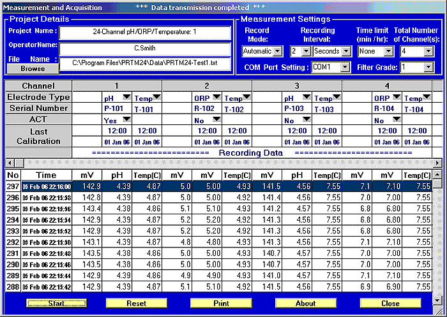Screen dimensions: 447x317
Task: Open the Record Mode Automatic dropdown
Action: point(277,52)
